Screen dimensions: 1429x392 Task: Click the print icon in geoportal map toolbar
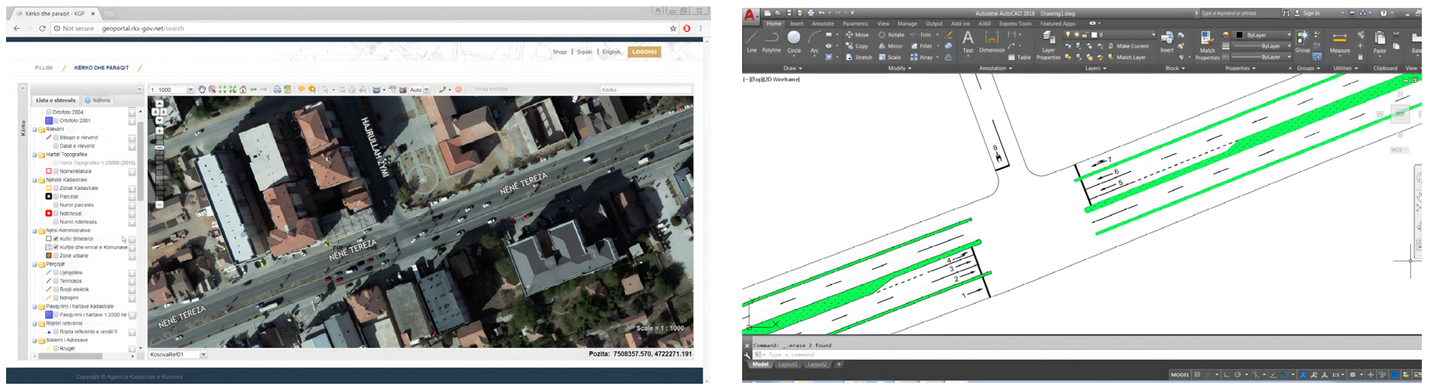pos(277,89)
